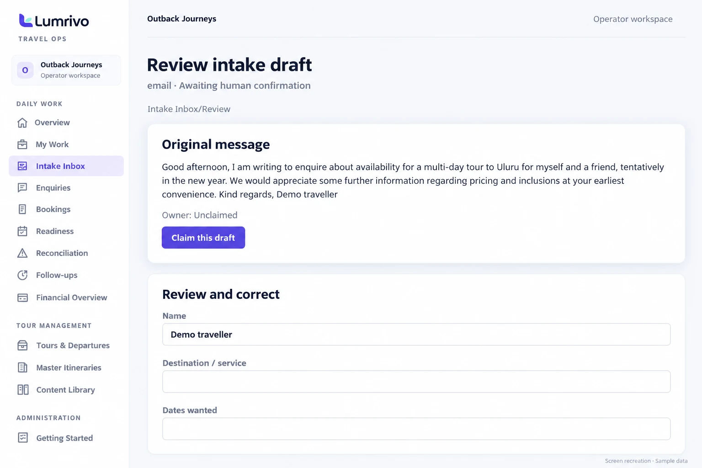Click into Destination / service field
This screenshot has height=468, width=702.
point(416,382)
